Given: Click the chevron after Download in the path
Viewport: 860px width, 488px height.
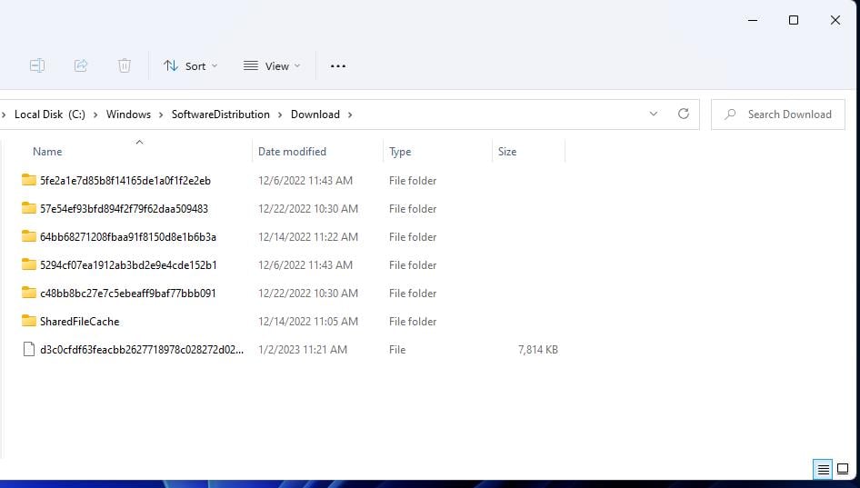Looking at the screenshot, I should click(x=350, y=115).
